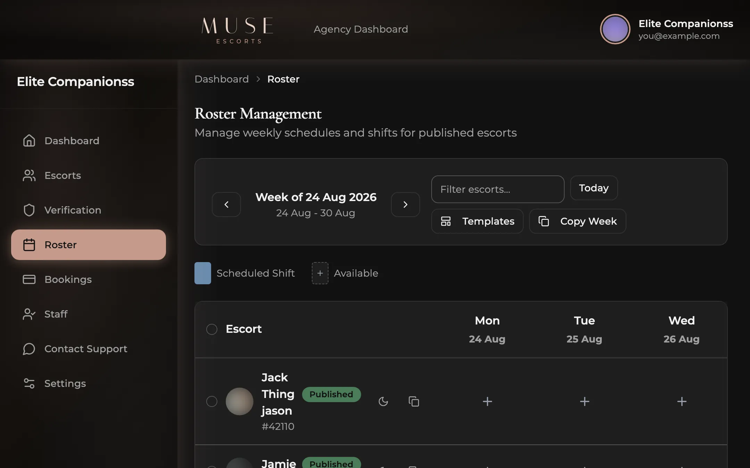Screen dimensions: 750x468
Task: Click the Elite Companionss sidebar title
Action: 75,82
